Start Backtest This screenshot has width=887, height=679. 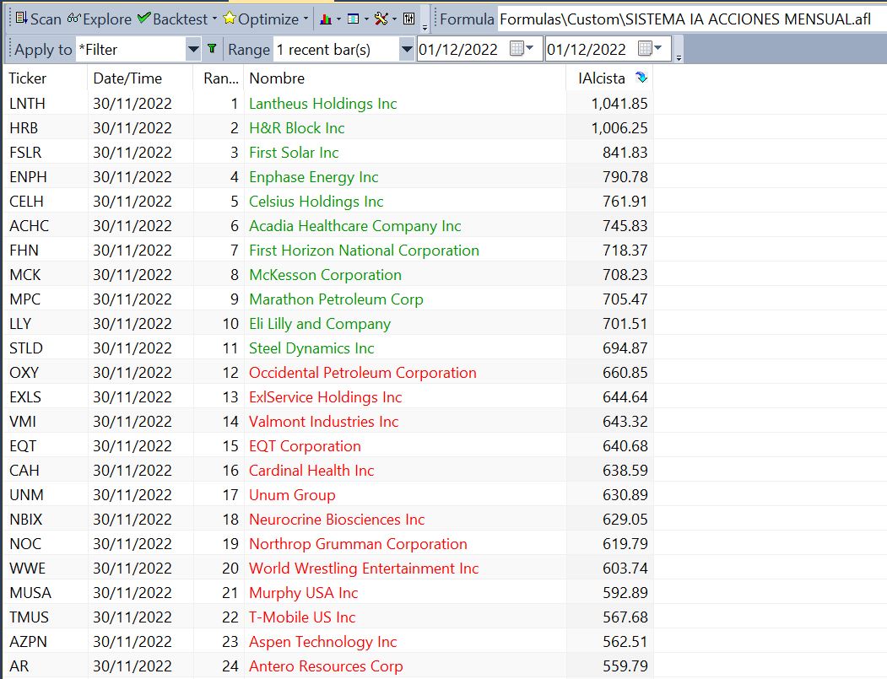[x=172, y=19]
